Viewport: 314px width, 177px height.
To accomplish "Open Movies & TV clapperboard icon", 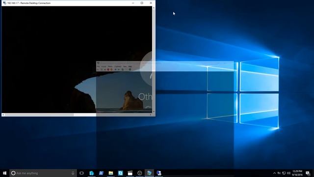I will (130, 173).
